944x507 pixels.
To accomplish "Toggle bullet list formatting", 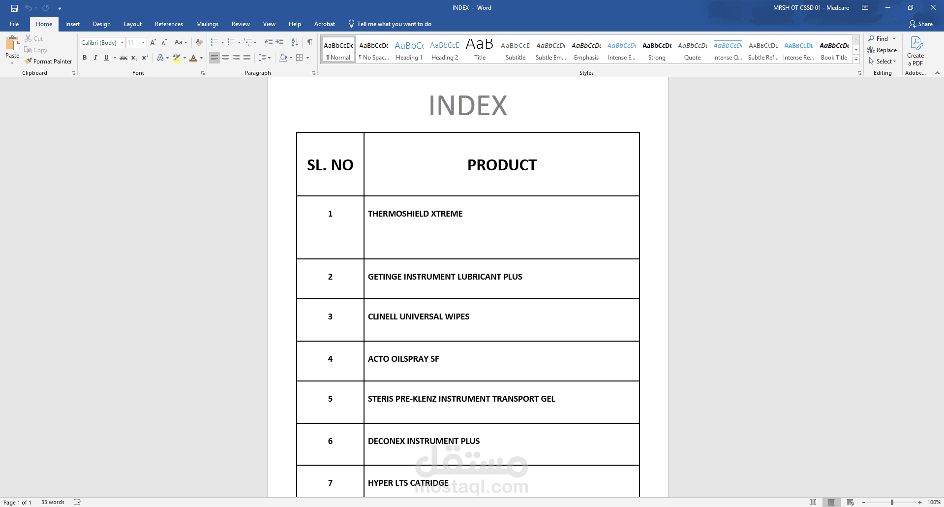I will (x=214, y=42).
